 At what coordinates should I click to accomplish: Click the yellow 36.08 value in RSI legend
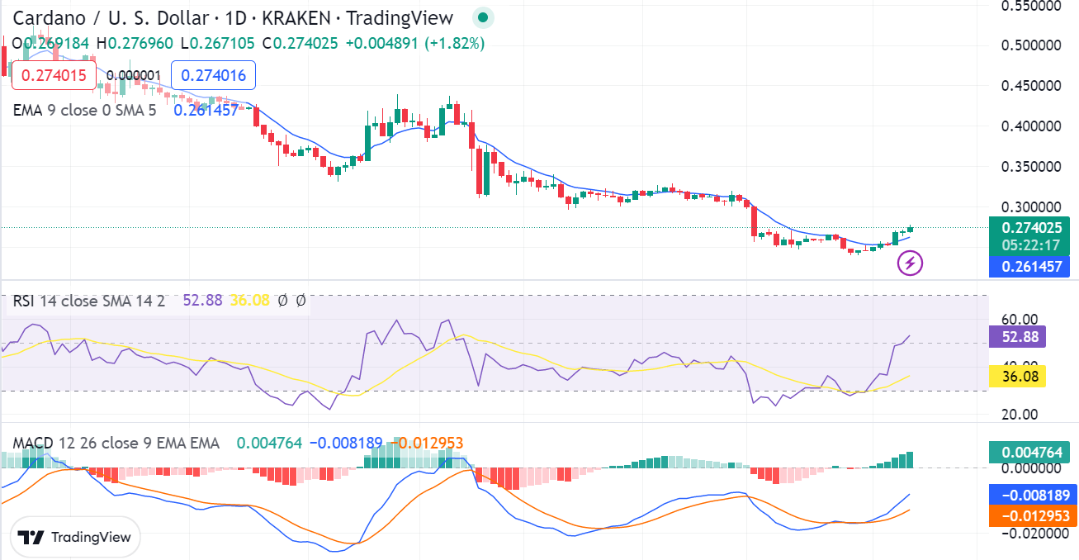(x=249, y=301)
